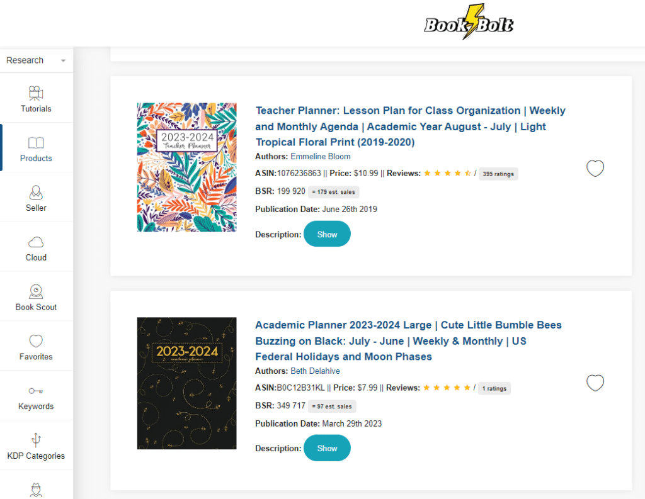Add the Academic Planner to favorites
The width and height of the screenshot is (645, 499).
(x=595, y=383)
